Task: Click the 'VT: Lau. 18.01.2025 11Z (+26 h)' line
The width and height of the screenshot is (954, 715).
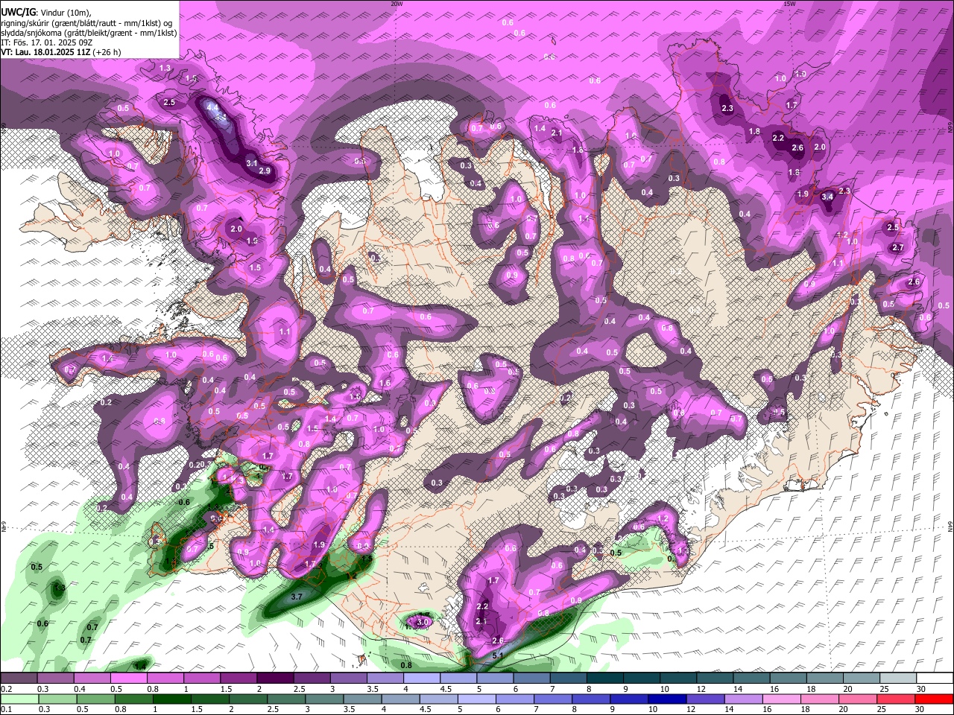Action: pyautogui.click(x=61, y=52)
